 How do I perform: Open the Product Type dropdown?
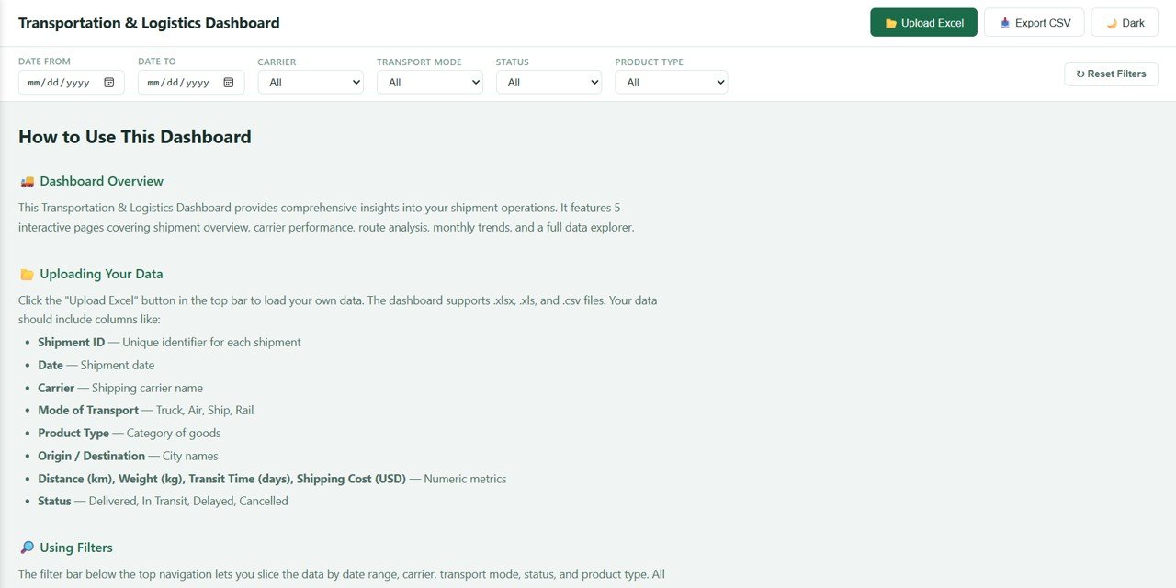pyautogui.click(x=671, y=82)
